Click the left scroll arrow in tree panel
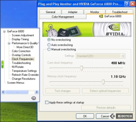136x122 pixels. pyautogui.click(x=3, y=92)
